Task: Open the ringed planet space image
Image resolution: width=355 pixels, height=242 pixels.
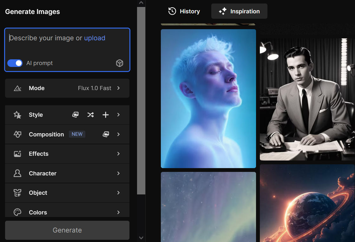Action: coord(307,203)
